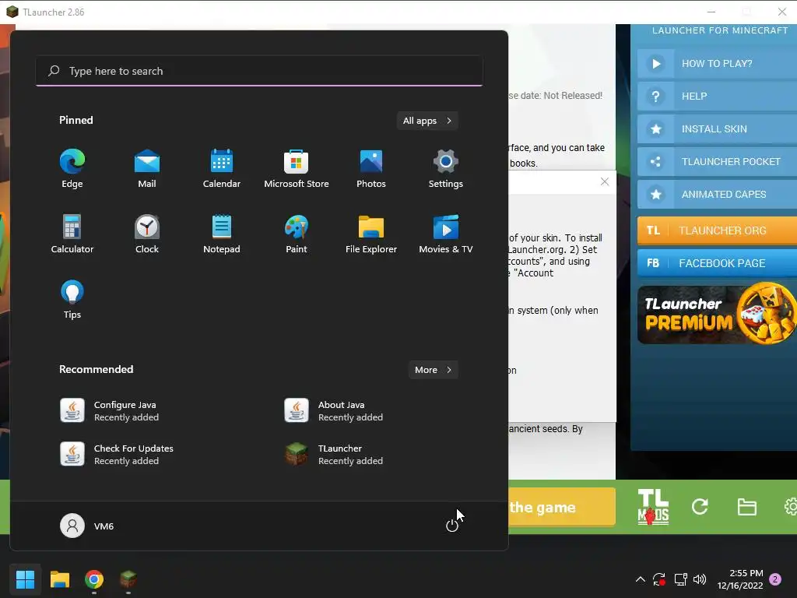Open Google Chrome from the taskbar
The height and width of the screenshot is (598, 797).
[94, 579]
